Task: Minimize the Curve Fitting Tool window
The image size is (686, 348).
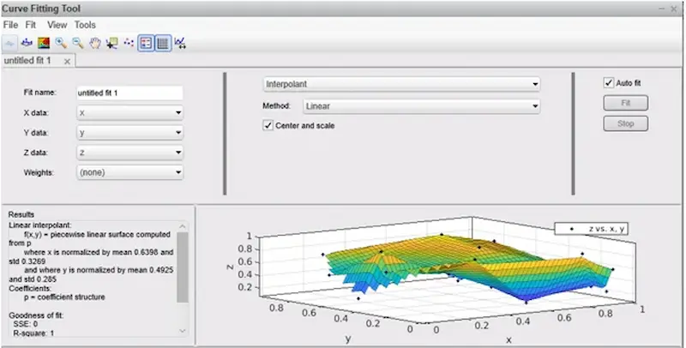Action: point(660,9)
